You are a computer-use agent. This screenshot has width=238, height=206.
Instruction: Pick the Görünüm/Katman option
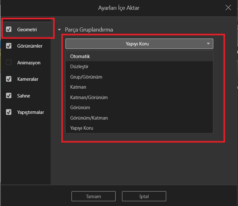pos(89,118)
